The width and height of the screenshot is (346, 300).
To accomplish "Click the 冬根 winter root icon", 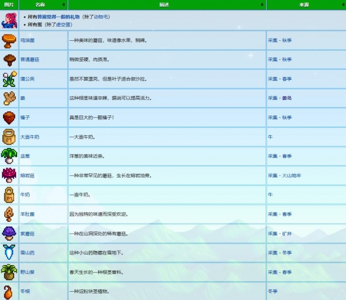I will point(8,292).
